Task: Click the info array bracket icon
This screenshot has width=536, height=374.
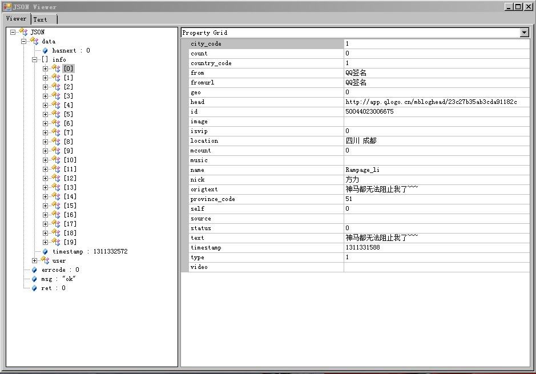Action: click(45, 59)
